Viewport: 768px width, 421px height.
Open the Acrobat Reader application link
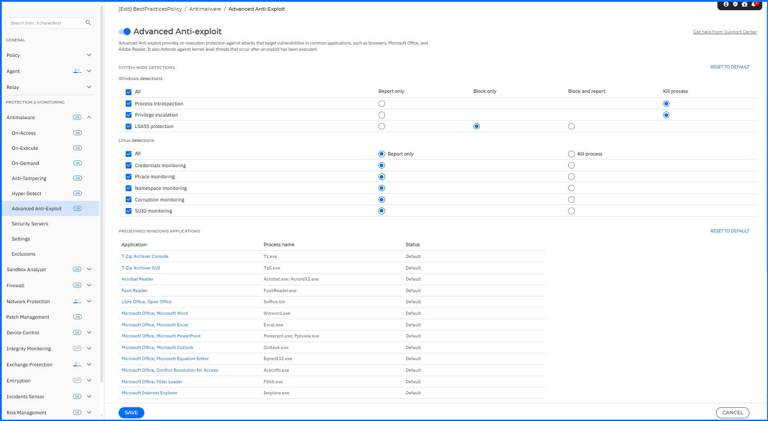137,279
